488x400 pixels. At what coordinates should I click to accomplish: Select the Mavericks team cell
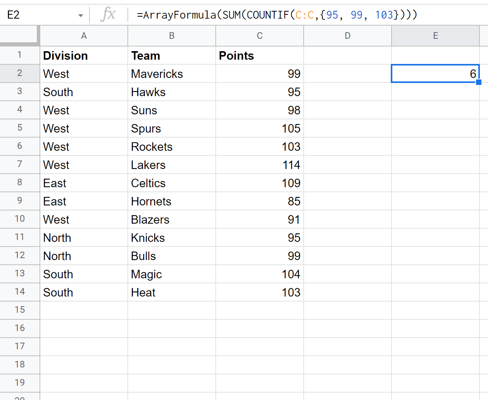172,74
